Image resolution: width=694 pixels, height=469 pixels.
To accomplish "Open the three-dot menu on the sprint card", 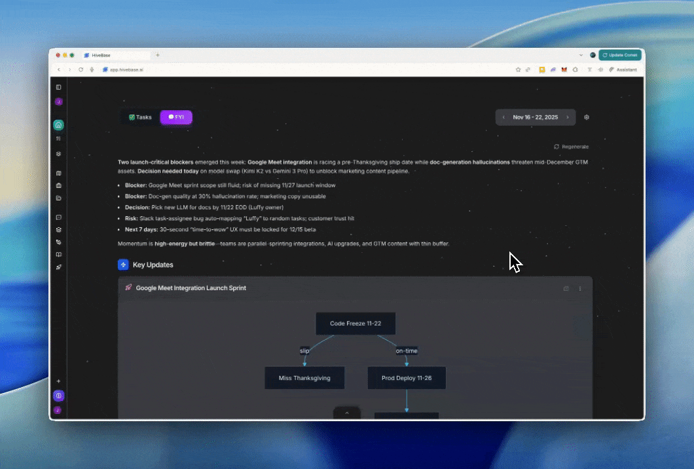I will [x=580, y=288].
